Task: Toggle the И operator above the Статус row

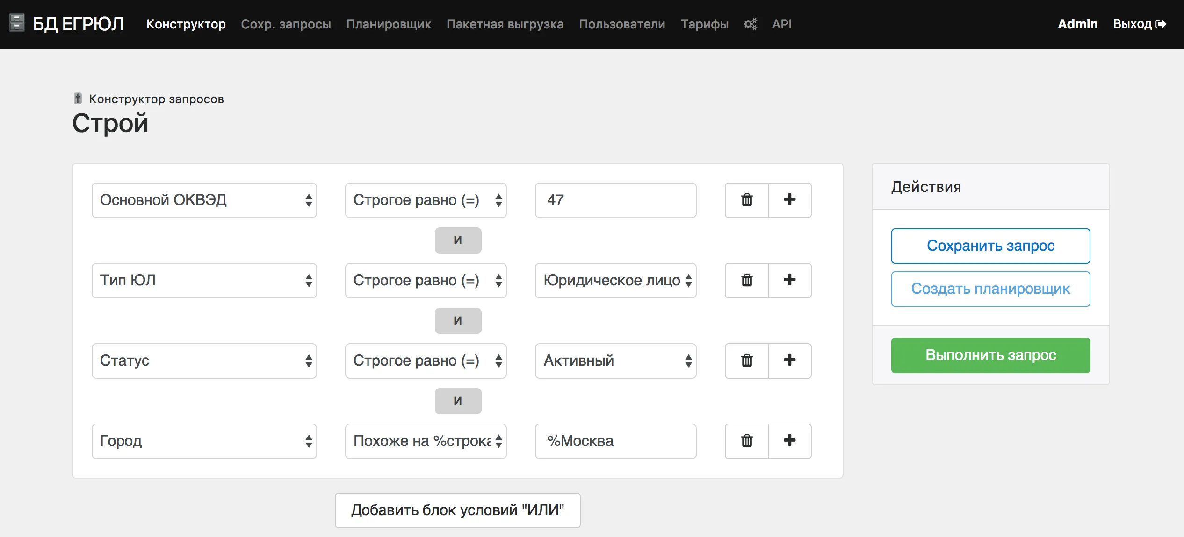Action: (x=458, y=320)
